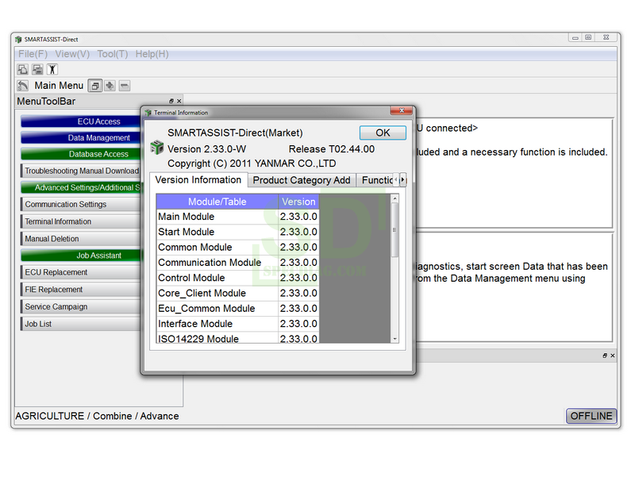Click the human figure toolbar icon
Screen dimensions: 635x477
coord(52,70)
